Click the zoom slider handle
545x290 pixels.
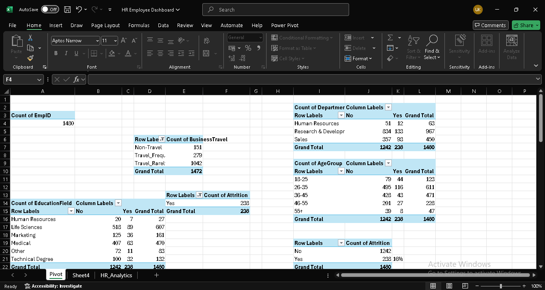tap(501, 286)
